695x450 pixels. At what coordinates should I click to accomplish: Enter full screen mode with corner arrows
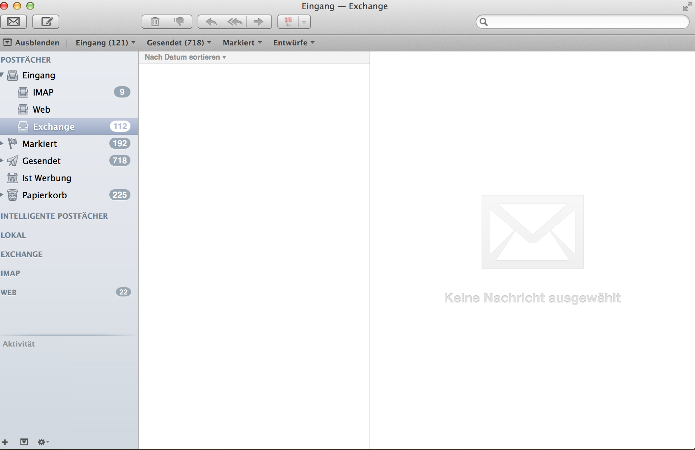point(687,6)
